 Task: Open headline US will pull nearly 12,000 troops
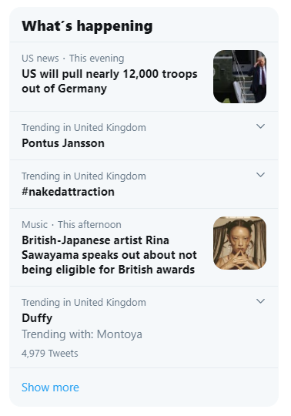pos(109,81)
